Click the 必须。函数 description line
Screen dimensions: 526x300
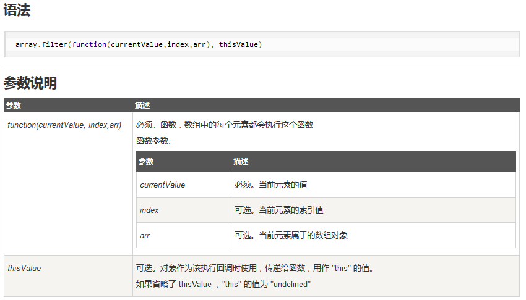tap(225, 125)
